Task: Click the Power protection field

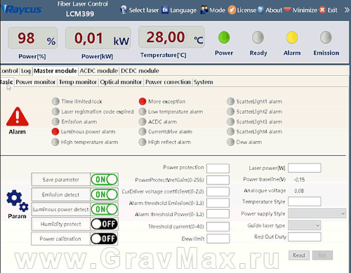Action: pyautogui.click(x=218, y=168)
